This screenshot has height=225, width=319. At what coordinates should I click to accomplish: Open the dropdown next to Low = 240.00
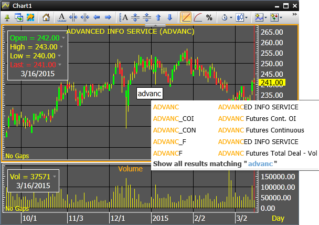[x=59, y=55]
